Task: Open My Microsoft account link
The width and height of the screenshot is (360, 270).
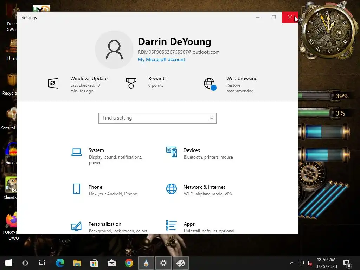Action: click(161, 59)
